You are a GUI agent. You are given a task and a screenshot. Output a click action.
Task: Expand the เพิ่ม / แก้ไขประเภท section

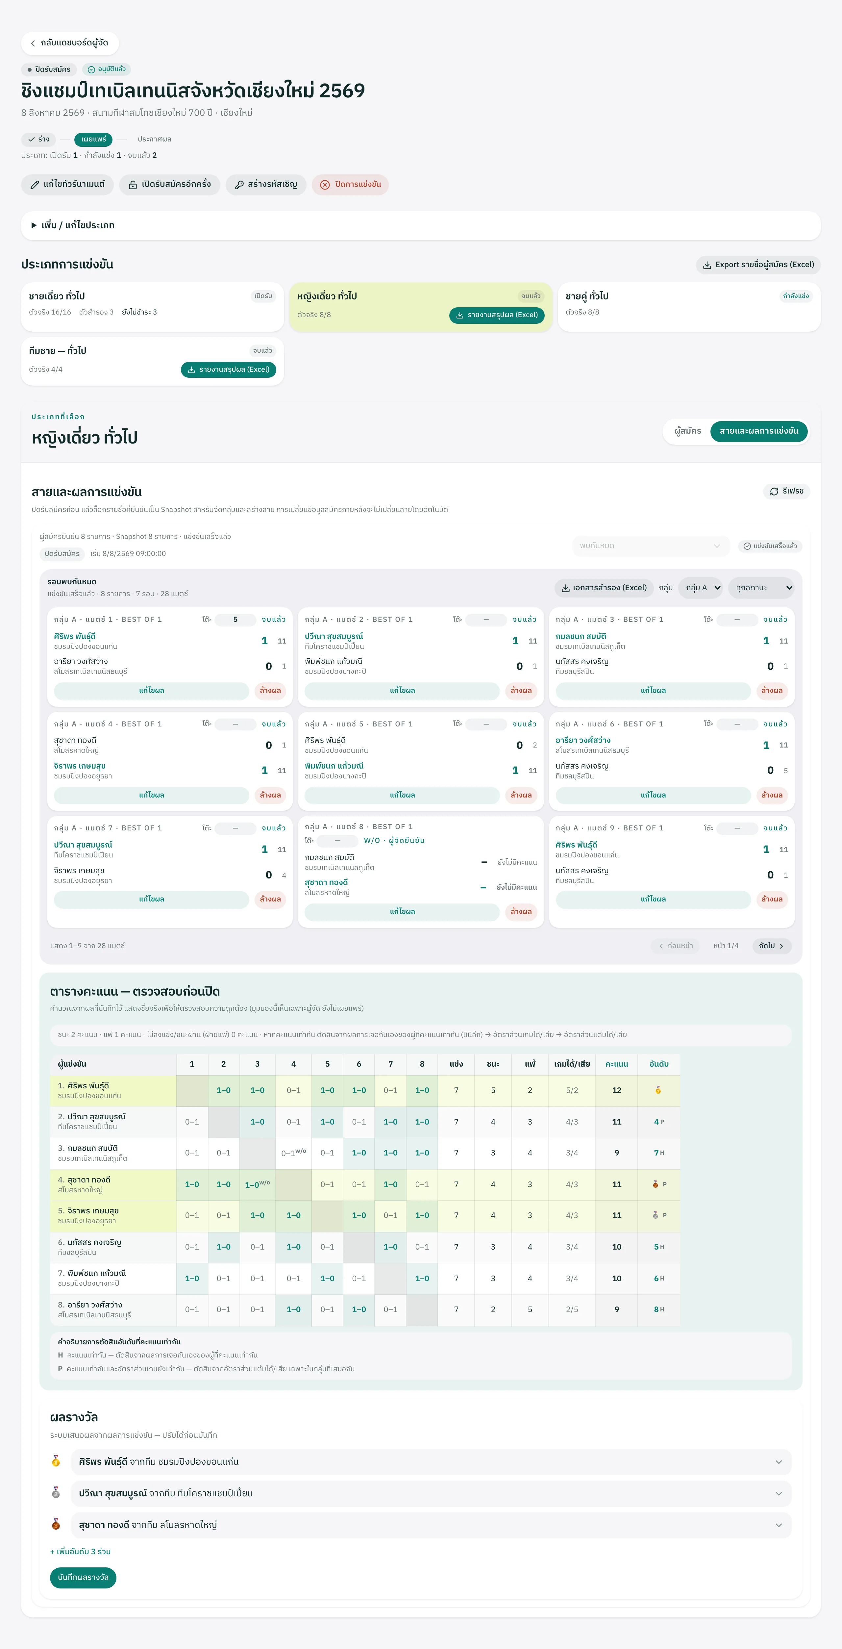click(421, 225)
